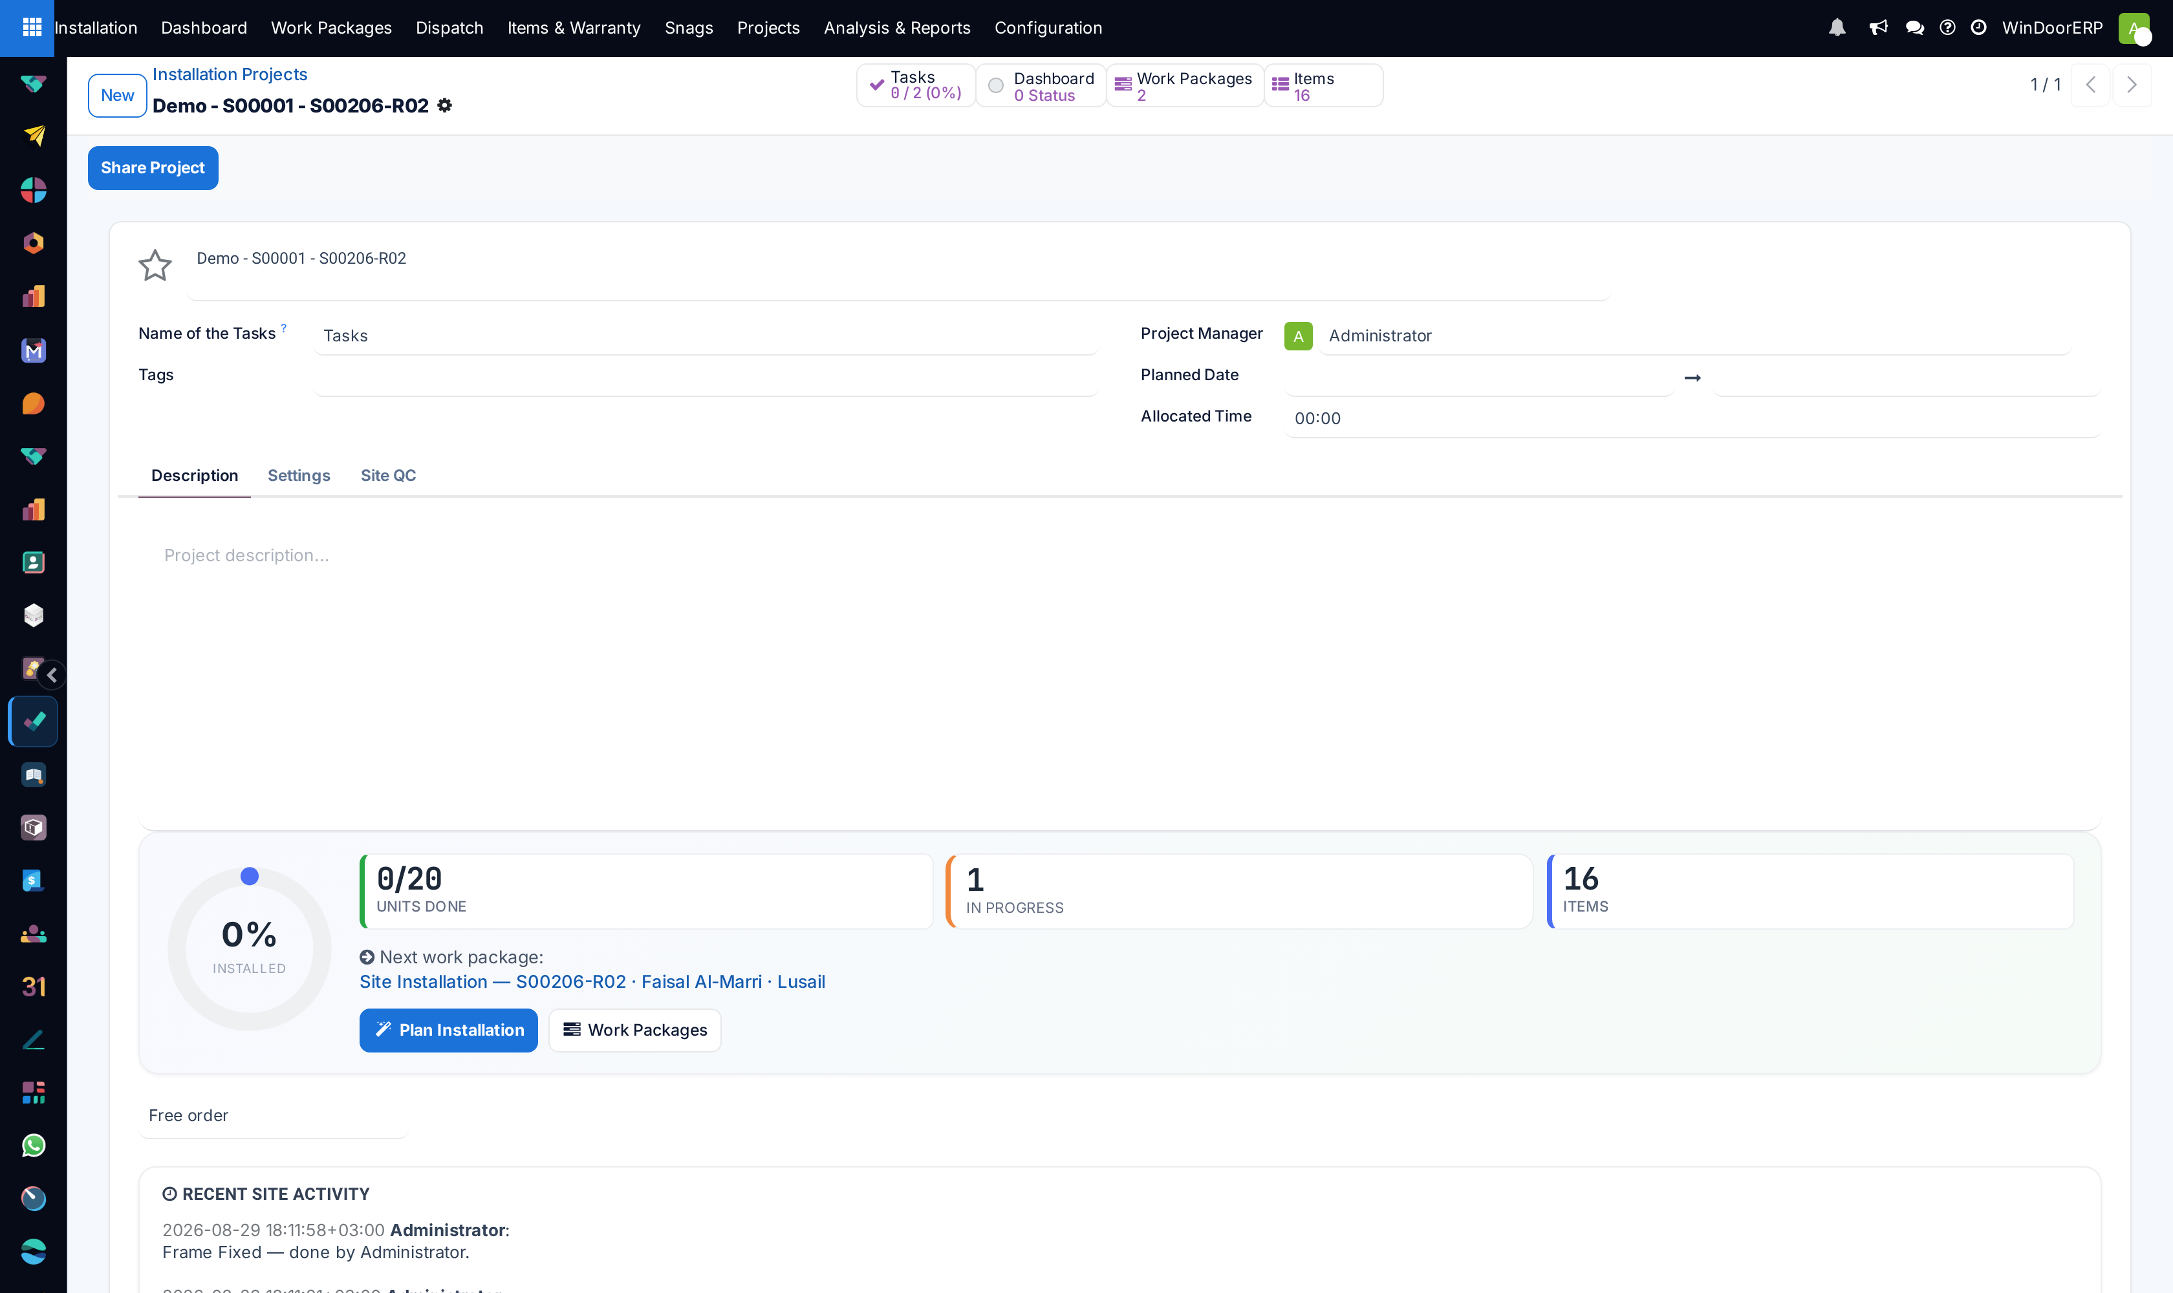This screenshot has height=1293, width=2173.
Task: Open the Tasks 0/2 stat button
Action: (x=915, y=85)
